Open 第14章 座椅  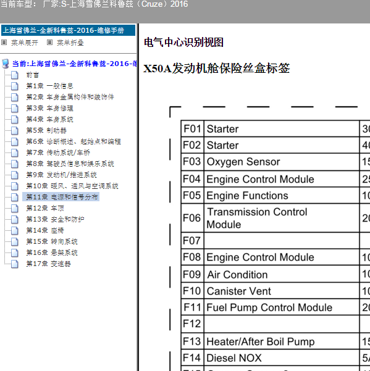click(x=45, y=231)
